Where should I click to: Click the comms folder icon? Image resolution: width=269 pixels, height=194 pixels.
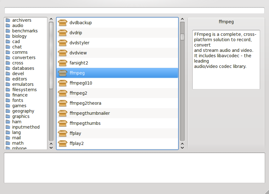pos(8,52)
